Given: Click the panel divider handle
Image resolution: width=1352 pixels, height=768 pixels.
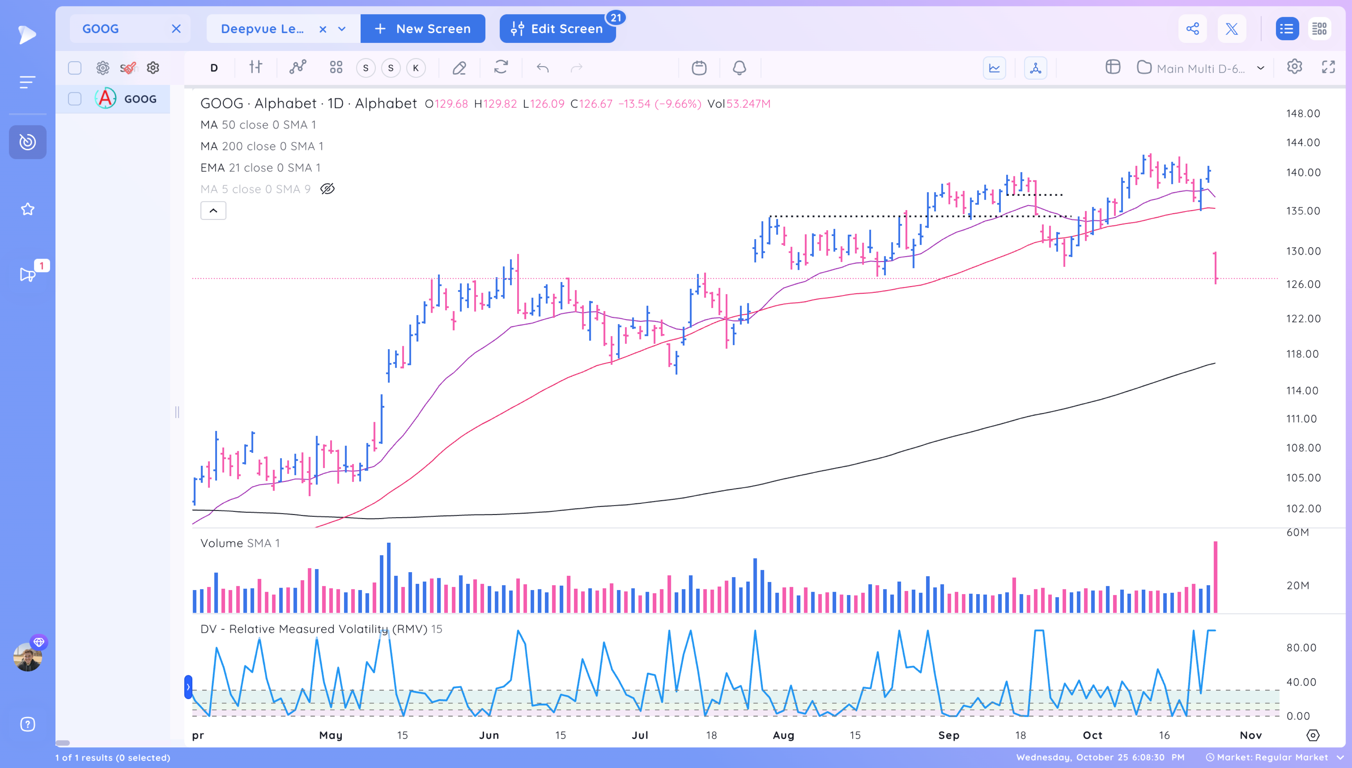Looking at the screenshot, I should (x=177, y=412).
